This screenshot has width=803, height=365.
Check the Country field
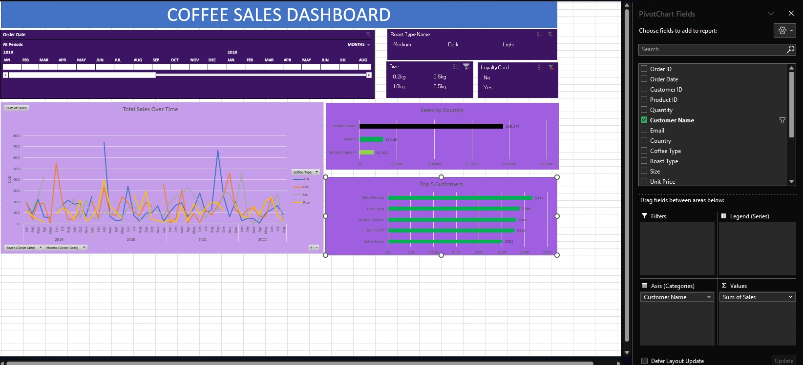(644, 140)
